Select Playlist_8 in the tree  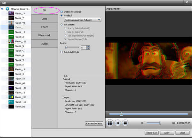(19, 56)
